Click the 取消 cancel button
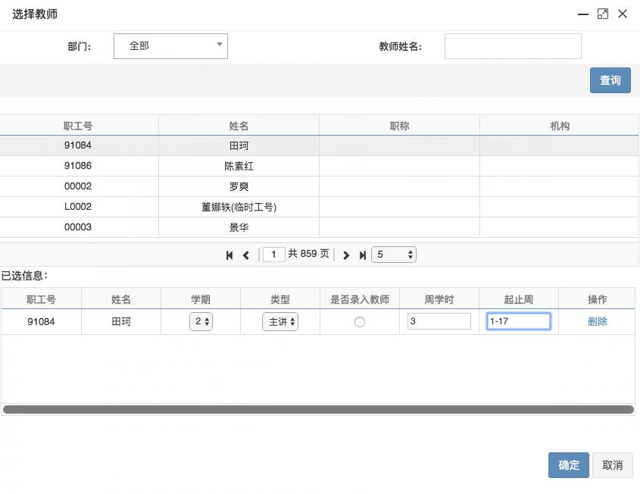Image resolution: width=640 pixels, height=494 pixels. pyautogui.click(x=612, y=465)
